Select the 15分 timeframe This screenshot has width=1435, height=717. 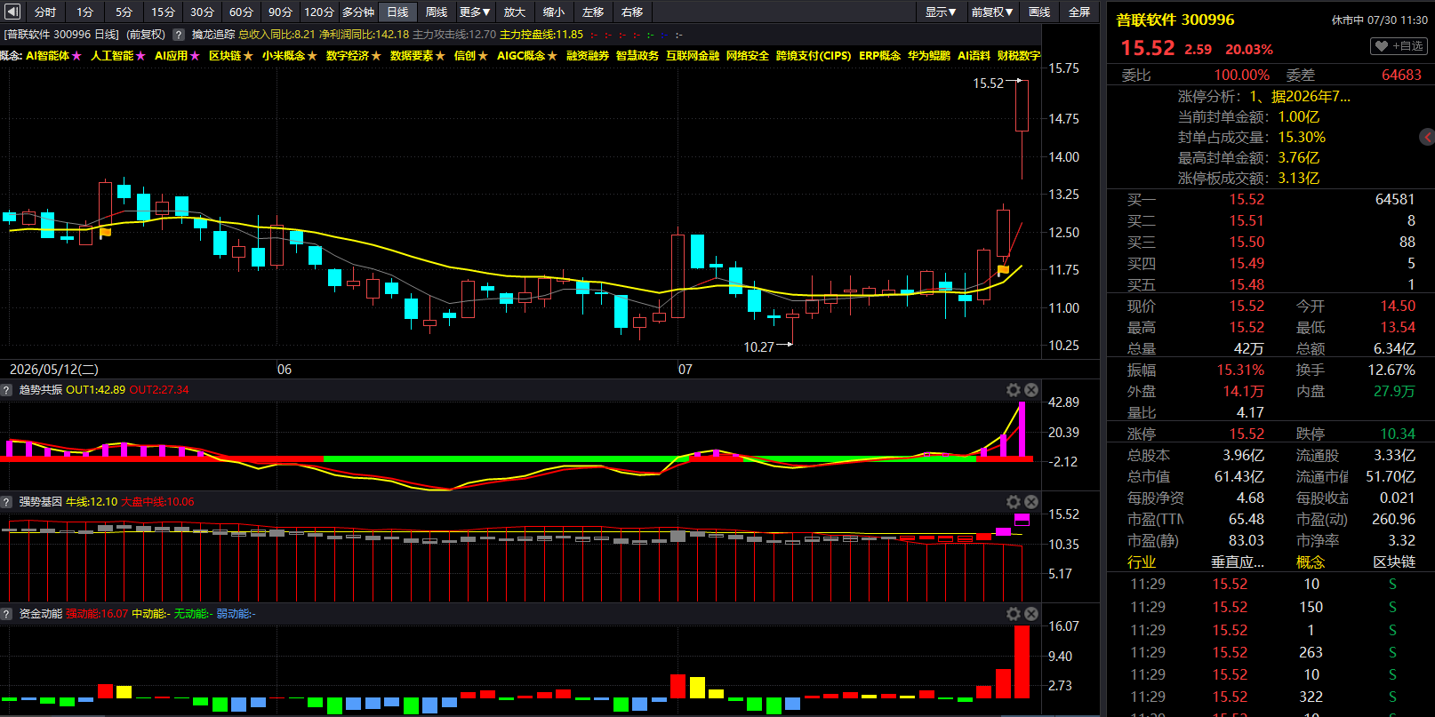pos(163,12)
